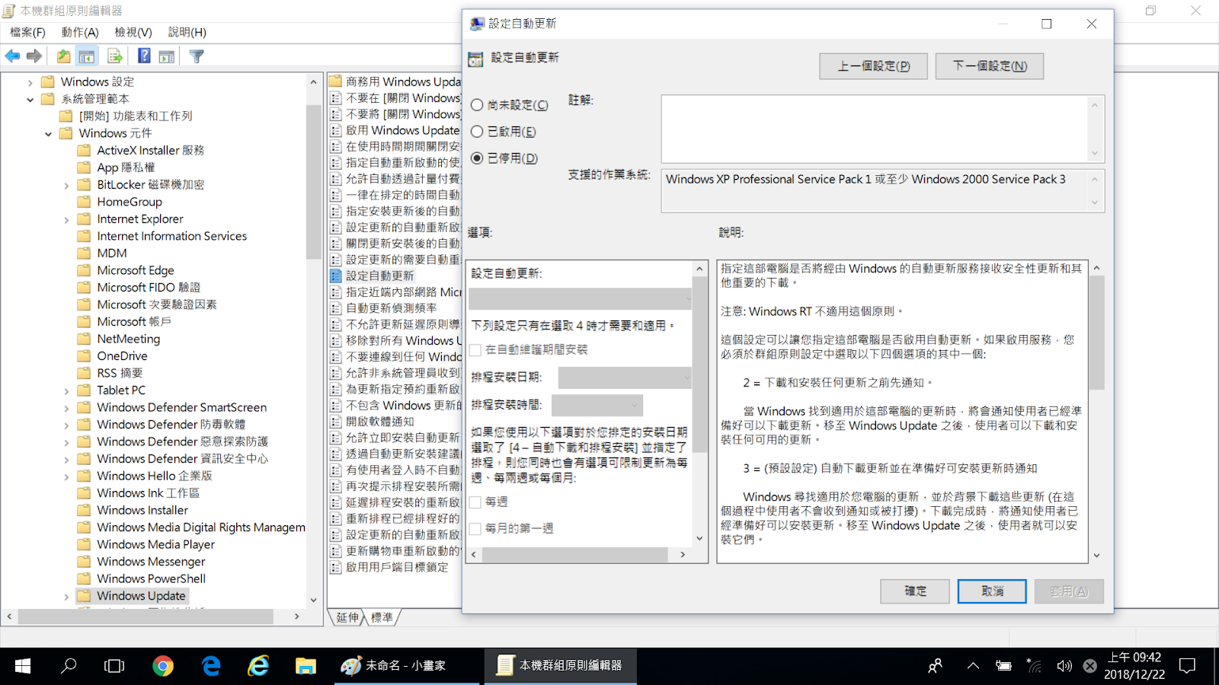Toggle the show/hide action pane toolbar icon
1219x685 pixels.
click(167, 56)
